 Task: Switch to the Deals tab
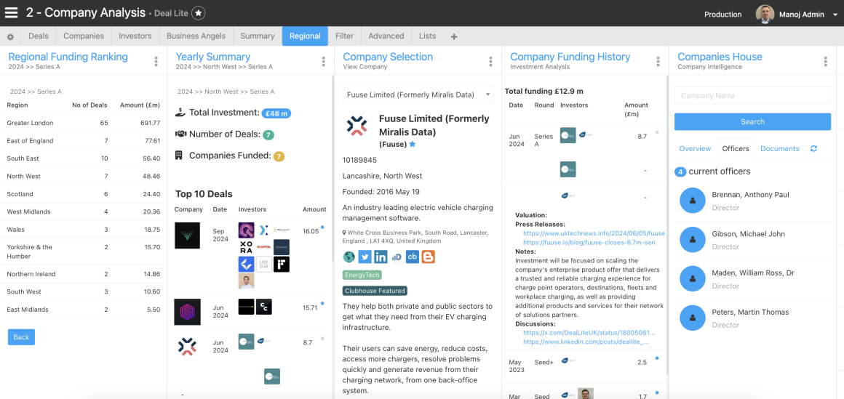coord(39,36)
